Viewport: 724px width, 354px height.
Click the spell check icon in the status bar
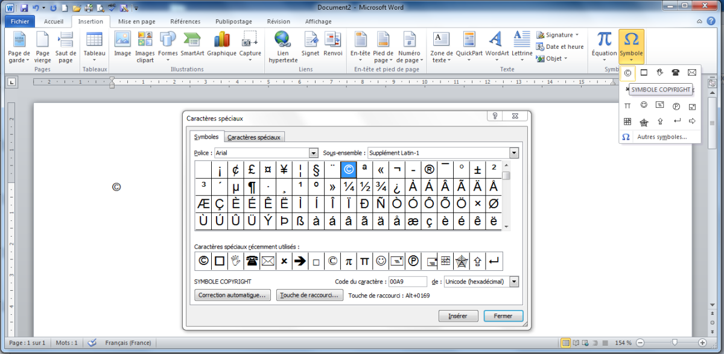tap(92, 343)
